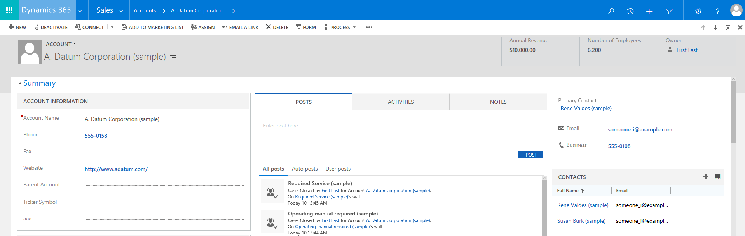
Task: Switch to the Activities tab
Action: tap(401, 102)
